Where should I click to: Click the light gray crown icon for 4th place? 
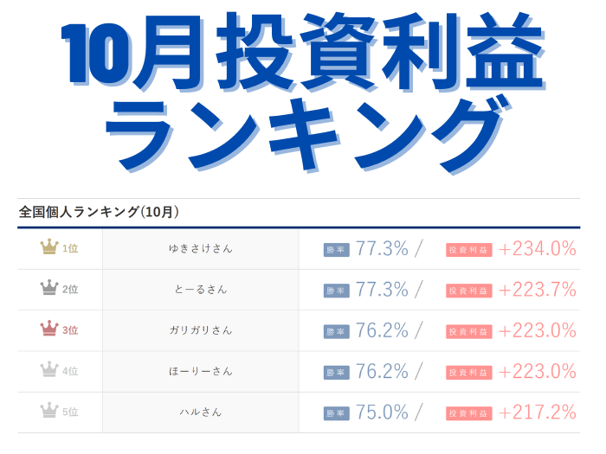point(48,371)
